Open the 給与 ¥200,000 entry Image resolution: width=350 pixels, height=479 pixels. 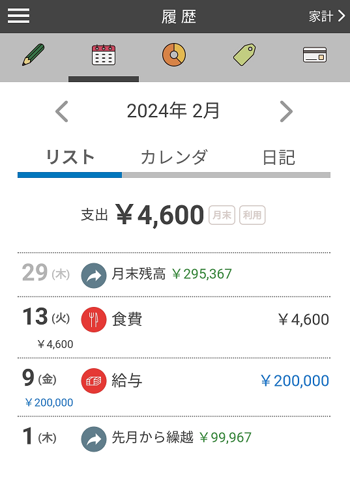pos(174,387)
